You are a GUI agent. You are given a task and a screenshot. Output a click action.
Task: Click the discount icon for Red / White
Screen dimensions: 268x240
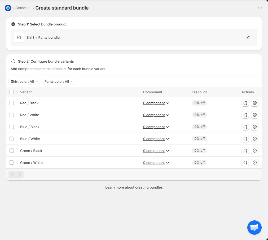pos(254,115)
